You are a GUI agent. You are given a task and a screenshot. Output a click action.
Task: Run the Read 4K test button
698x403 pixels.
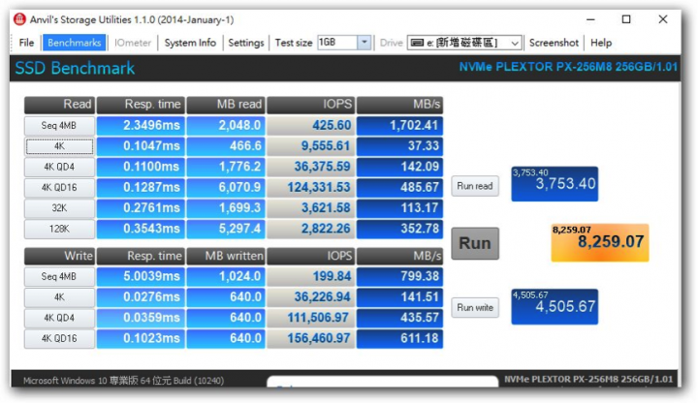59,146
